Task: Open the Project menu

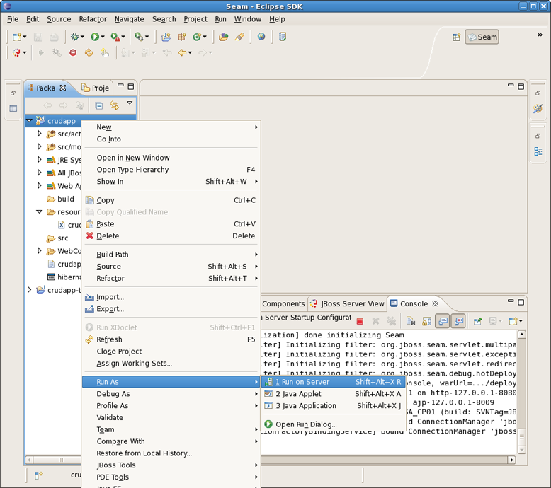Action: click(195, 19)
